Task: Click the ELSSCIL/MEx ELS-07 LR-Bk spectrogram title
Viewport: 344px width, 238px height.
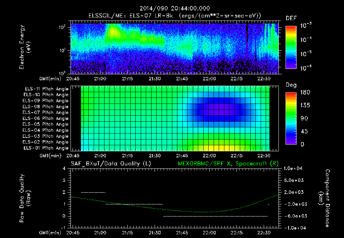Action: 175,16
